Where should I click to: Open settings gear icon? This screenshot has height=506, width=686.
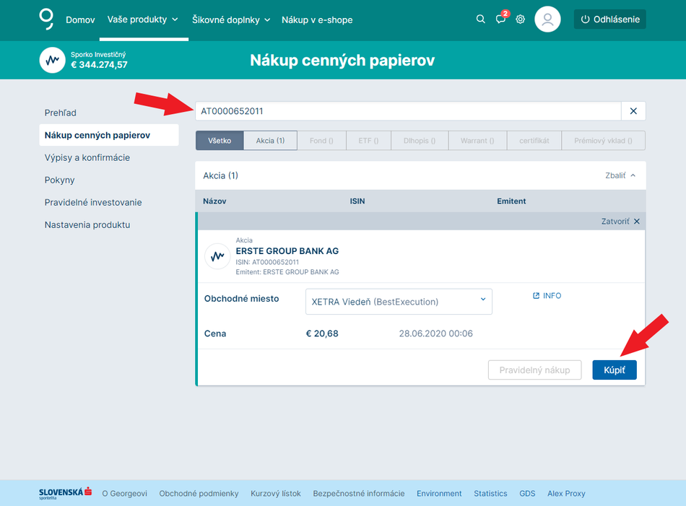[520, 19]
